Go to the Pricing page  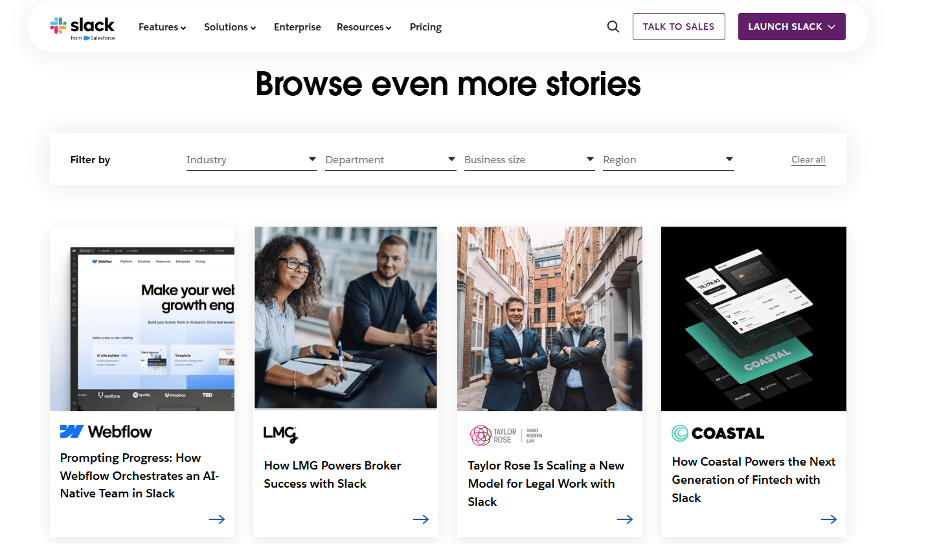(x=425, y=27)
